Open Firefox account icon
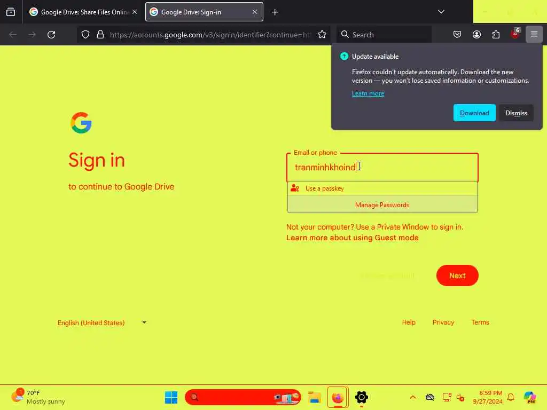This screenshot has height=410, width=547. [x=476, y=35]
